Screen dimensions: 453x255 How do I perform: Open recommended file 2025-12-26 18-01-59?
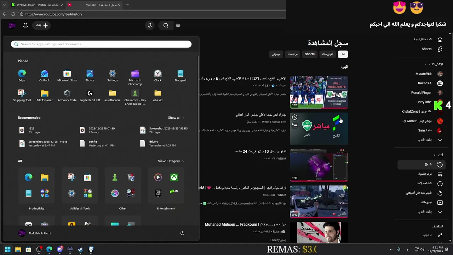[97, 130]
